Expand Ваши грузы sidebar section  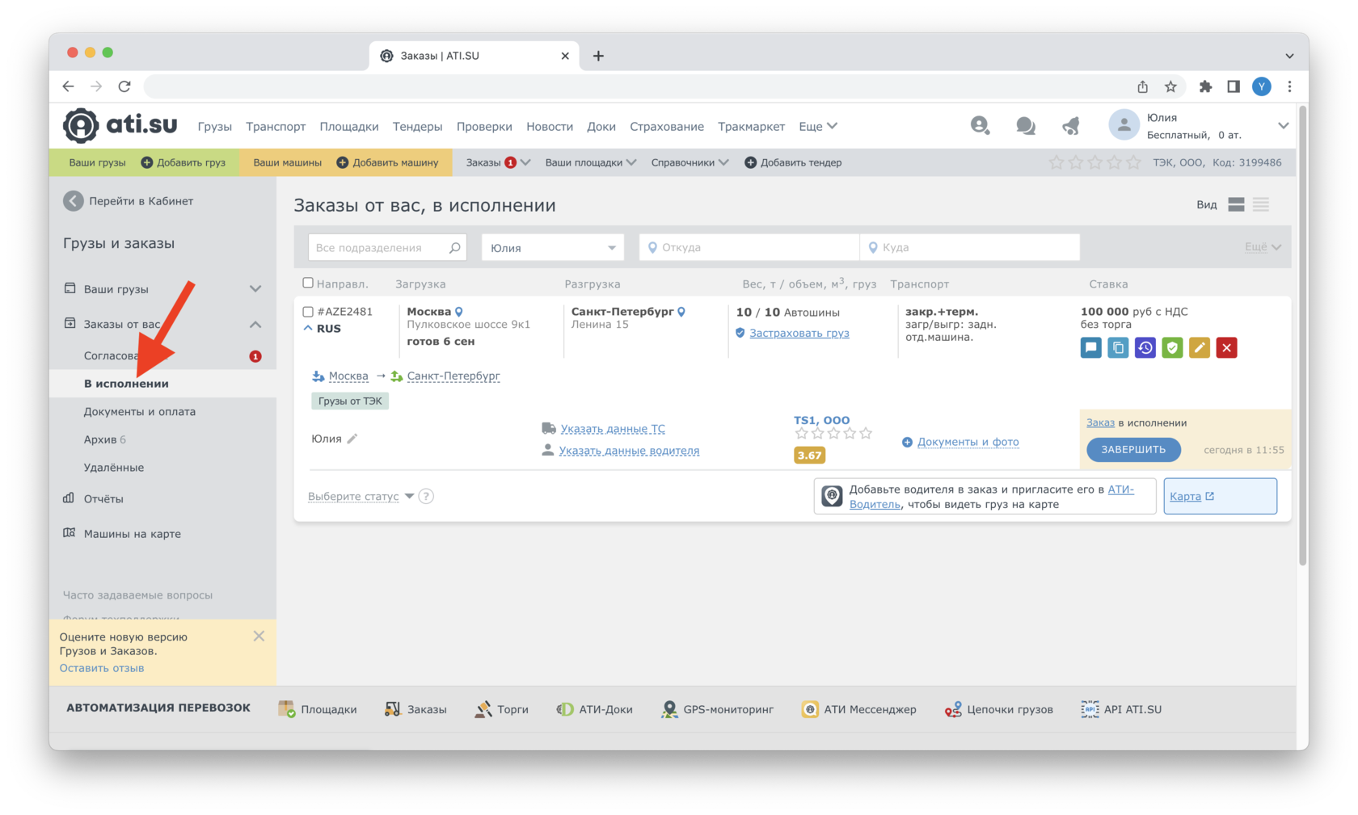tap(255, 289)
